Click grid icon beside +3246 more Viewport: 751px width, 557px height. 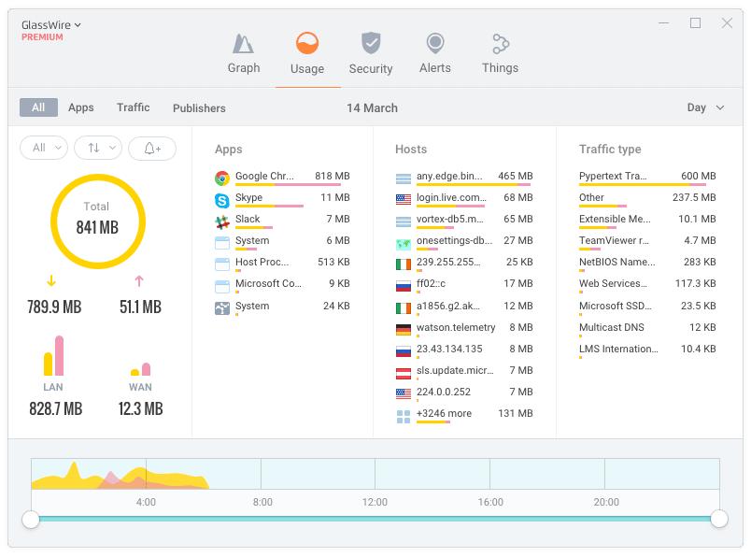404,417
